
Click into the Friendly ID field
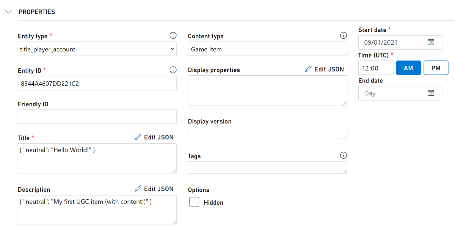click(x=97, y=117)
